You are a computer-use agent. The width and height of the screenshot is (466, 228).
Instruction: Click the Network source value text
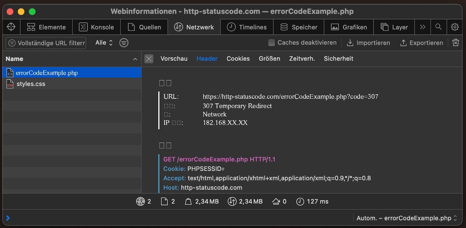214,114
